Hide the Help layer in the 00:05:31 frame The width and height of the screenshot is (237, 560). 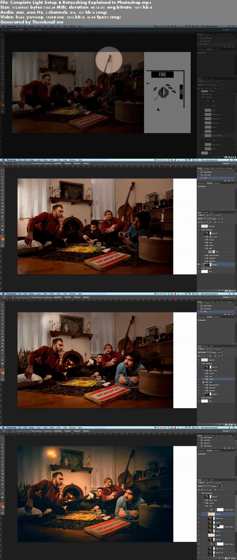(198, 226)
